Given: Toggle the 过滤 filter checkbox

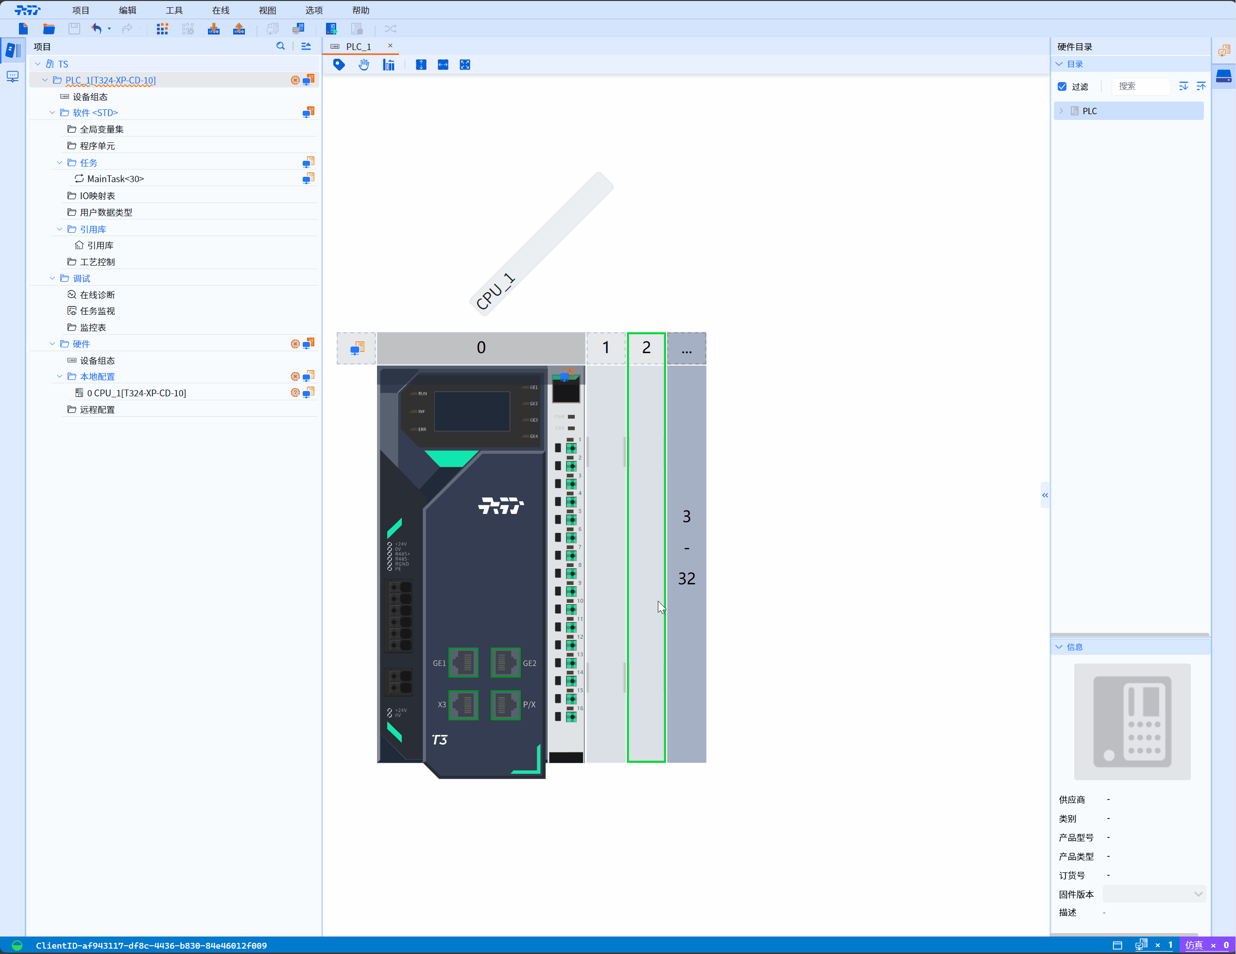Looking at the screenshot, I should point(1062,86).
